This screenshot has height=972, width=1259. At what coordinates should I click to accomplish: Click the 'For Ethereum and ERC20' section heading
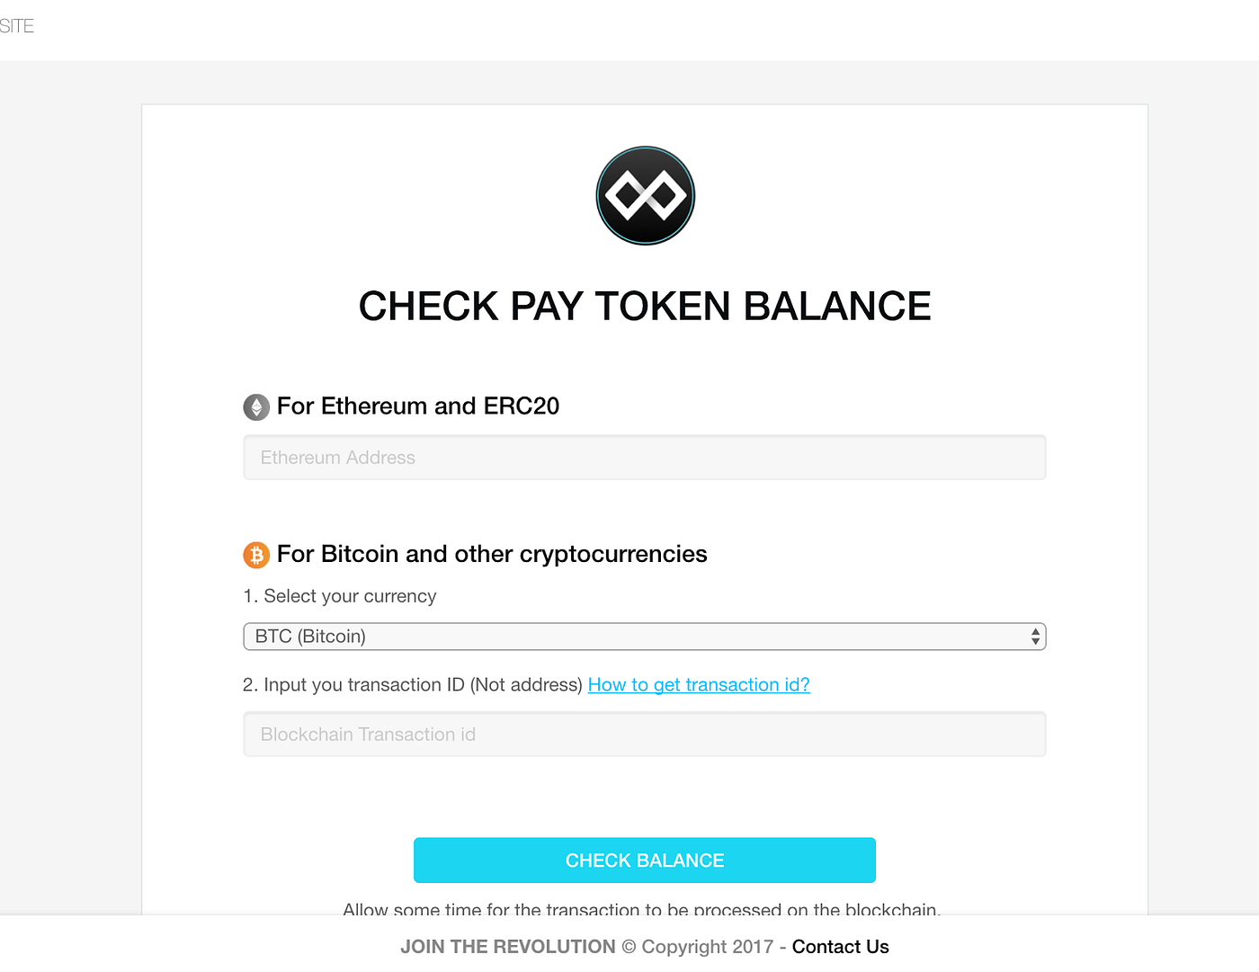click(417, 406)
